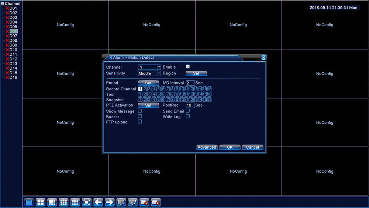Toggle Record Channel box 1
Screen dimensions: 369x208
click(140, 89)
